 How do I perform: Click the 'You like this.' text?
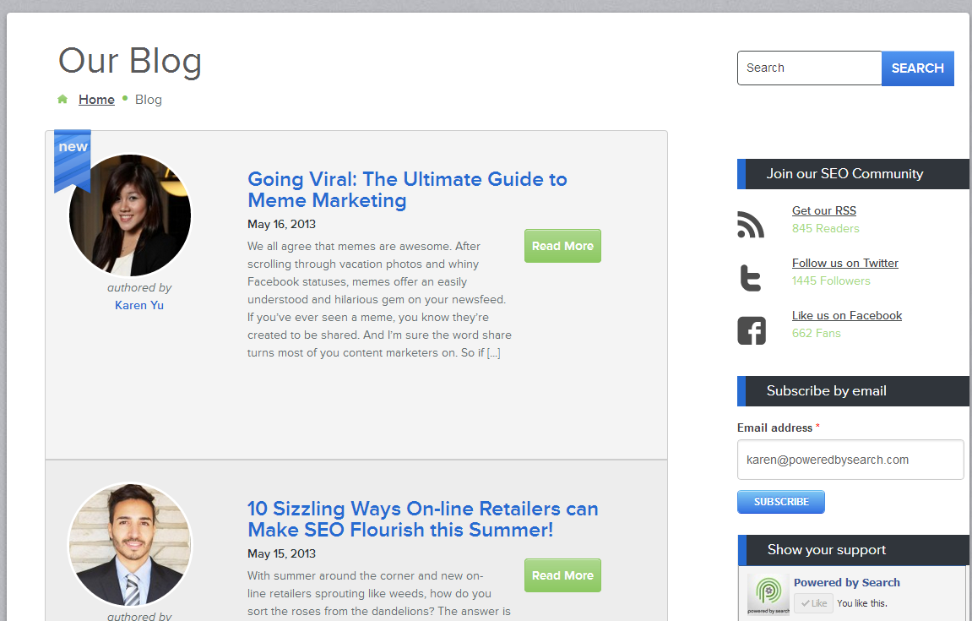862,603
